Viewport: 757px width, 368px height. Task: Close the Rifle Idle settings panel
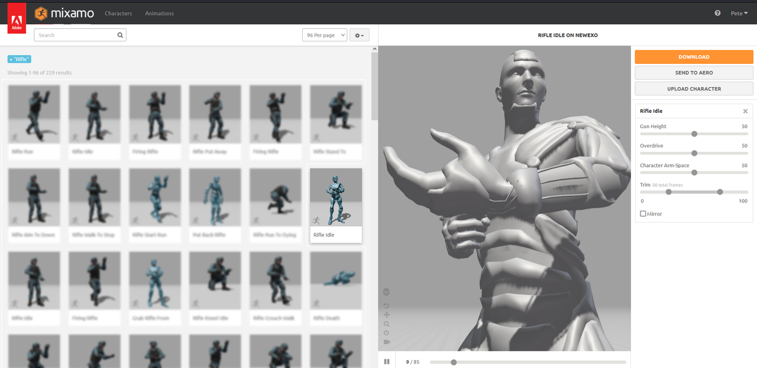tap(745, 111)
